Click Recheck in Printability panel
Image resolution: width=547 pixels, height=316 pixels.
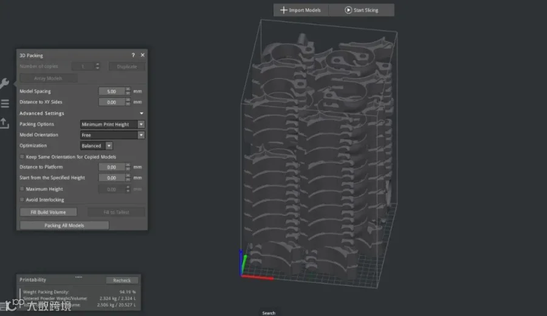[122, 280]
